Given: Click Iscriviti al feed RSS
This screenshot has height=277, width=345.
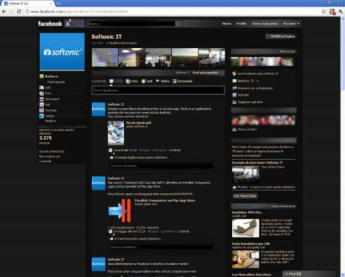Looking at the screenshot, I should tap(52, 151).
